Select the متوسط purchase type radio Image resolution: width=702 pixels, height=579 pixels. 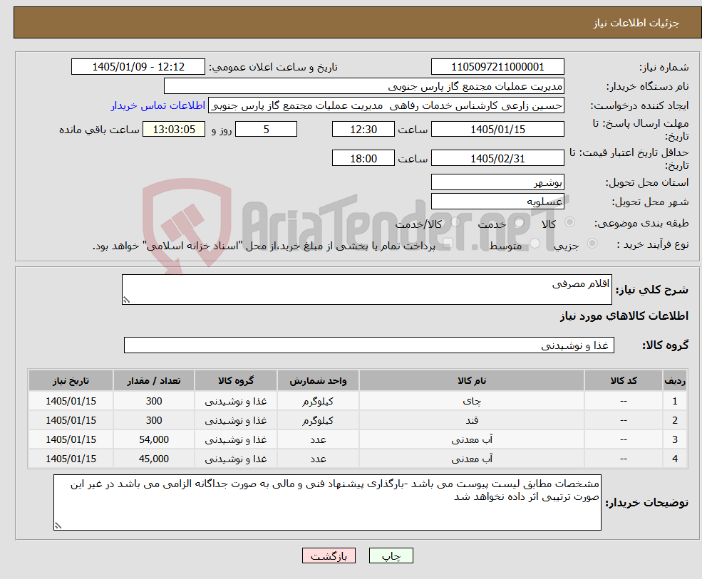click(535, 244)
